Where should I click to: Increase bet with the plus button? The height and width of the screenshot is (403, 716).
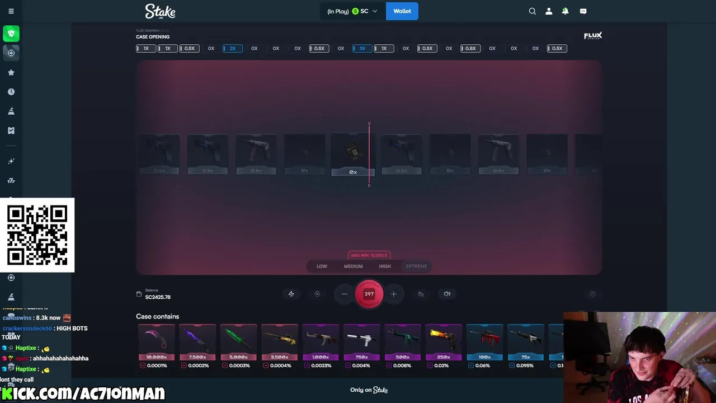pos(394,294)
